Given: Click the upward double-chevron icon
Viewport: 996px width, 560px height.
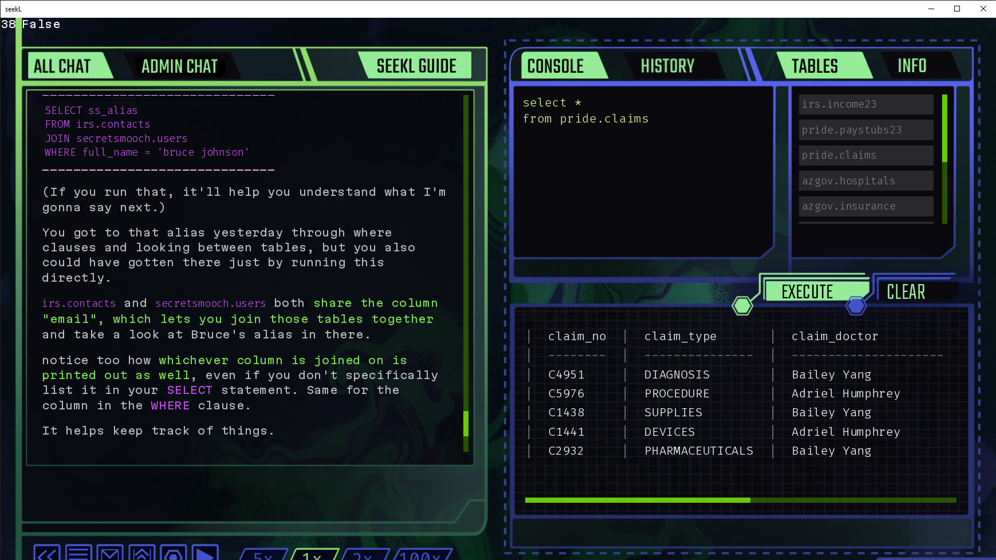Looking at the screenshot, I should tap(141, 553).
